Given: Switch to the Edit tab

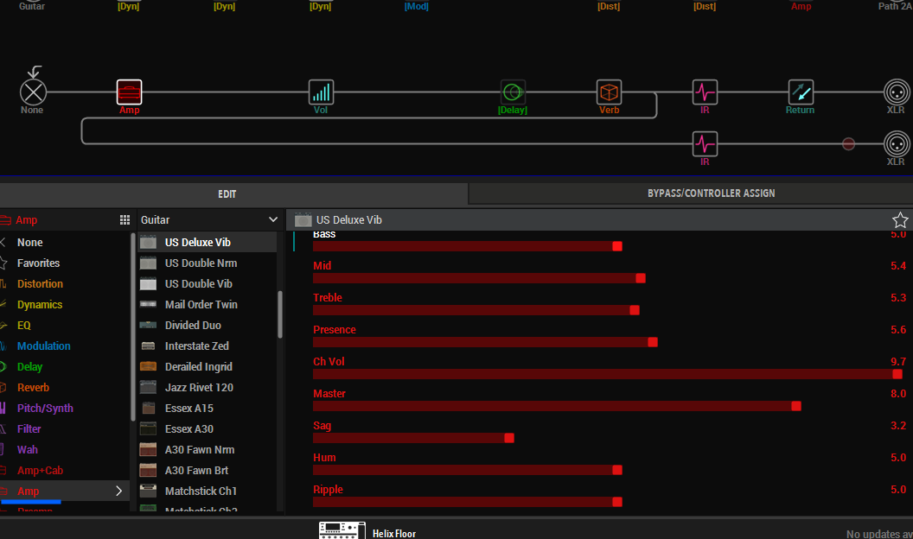Looking at the screenshot, I should [x=227, y=194].
